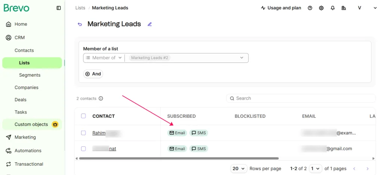Click the scrollbar right arrow
Image resolution: width=383 pixels, height=175 pixels.
click(x=373, y=159)
